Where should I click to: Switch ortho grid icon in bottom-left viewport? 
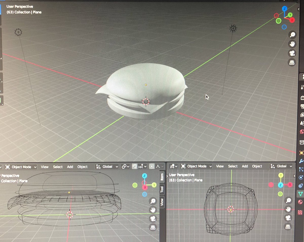[153, 227]
